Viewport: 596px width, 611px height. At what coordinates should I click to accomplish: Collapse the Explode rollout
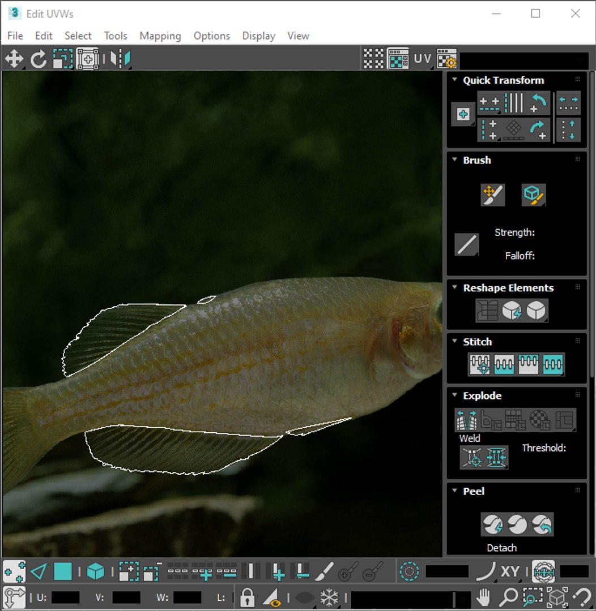pyautogui.click(x=454, y=395)
